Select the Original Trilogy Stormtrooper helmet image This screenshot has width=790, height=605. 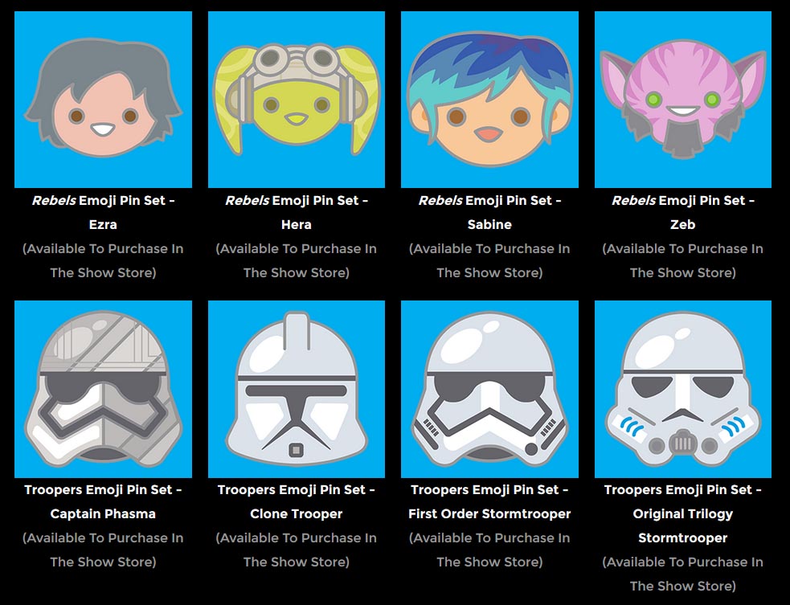pyautogui.click(x=682, y=389)
